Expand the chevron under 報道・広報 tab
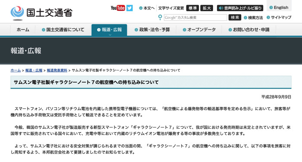302x162 pixels. coord(110,35)
